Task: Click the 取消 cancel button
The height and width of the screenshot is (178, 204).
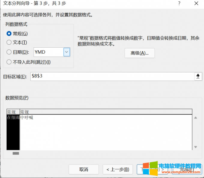Action: tap(84, 169)
